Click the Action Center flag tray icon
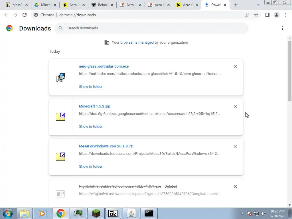Viewport: 292px width, 219px height. 250,214
